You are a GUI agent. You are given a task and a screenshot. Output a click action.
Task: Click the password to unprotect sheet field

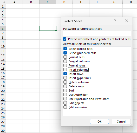coord(97,34)
